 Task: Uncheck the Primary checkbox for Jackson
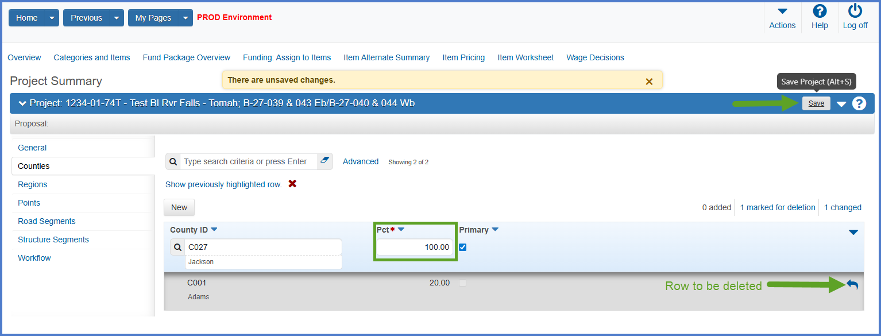(463, 248)
